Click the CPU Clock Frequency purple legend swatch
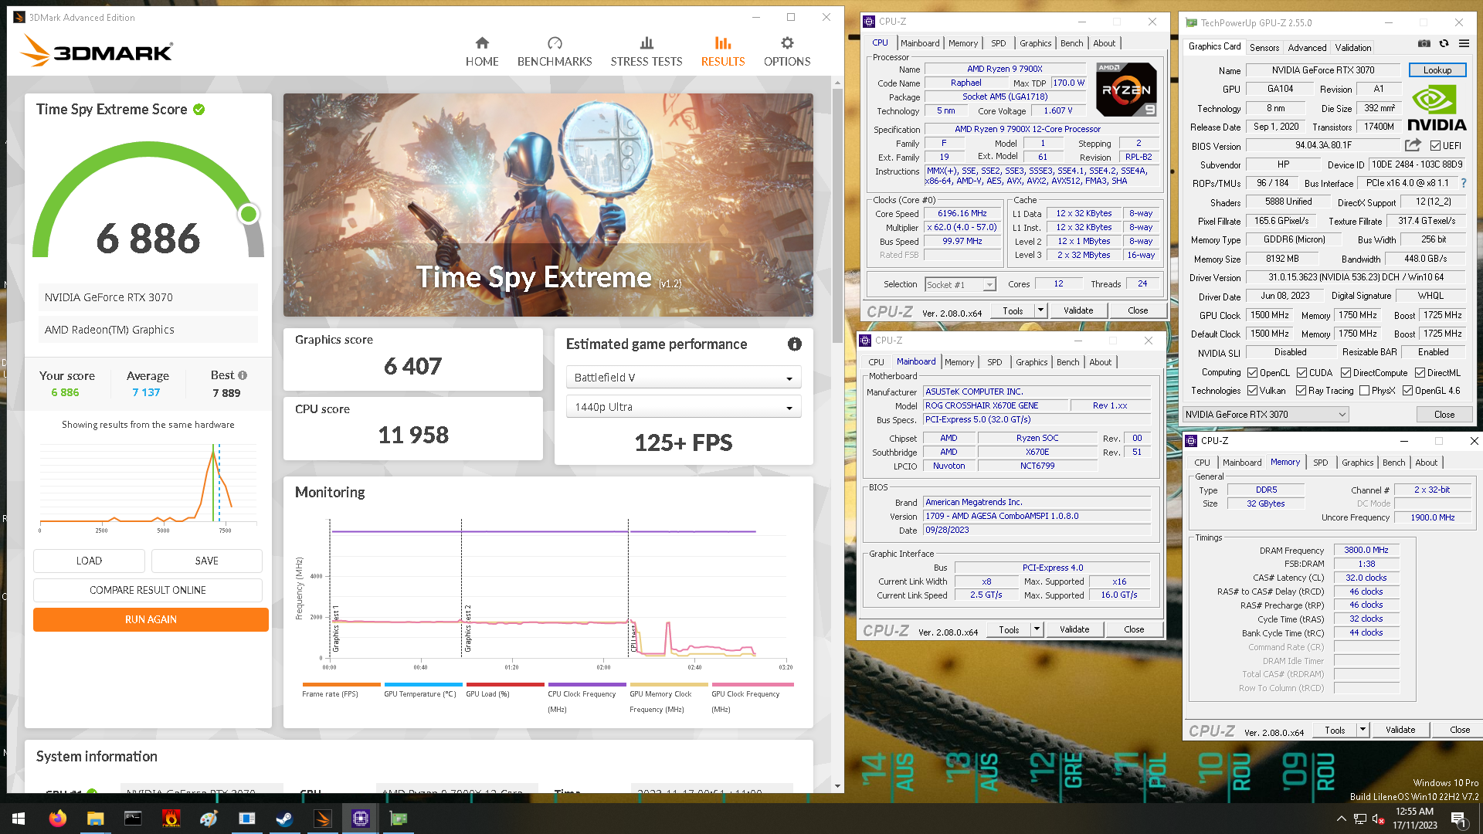Image resolution: width=1483 pixels, height=834 pixels. [587, 684]
